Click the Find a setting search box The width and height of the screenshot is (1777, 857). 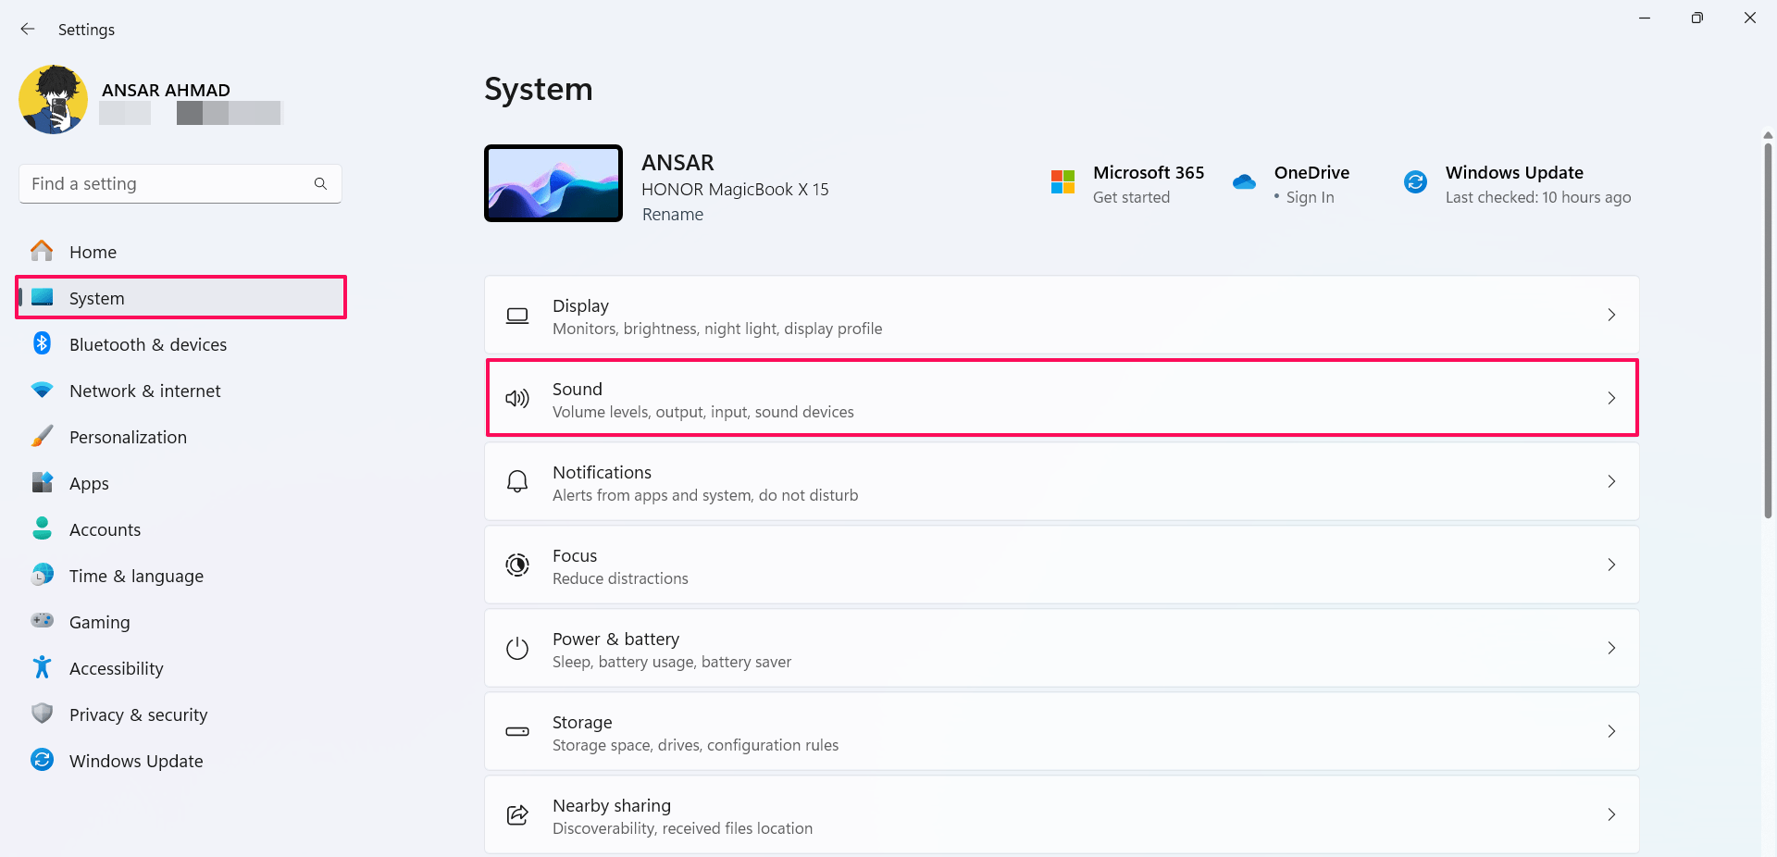pos(180,183)
